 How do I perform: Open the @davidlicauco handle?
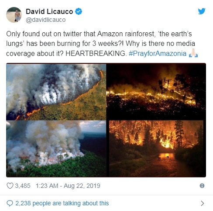point(46,20)
